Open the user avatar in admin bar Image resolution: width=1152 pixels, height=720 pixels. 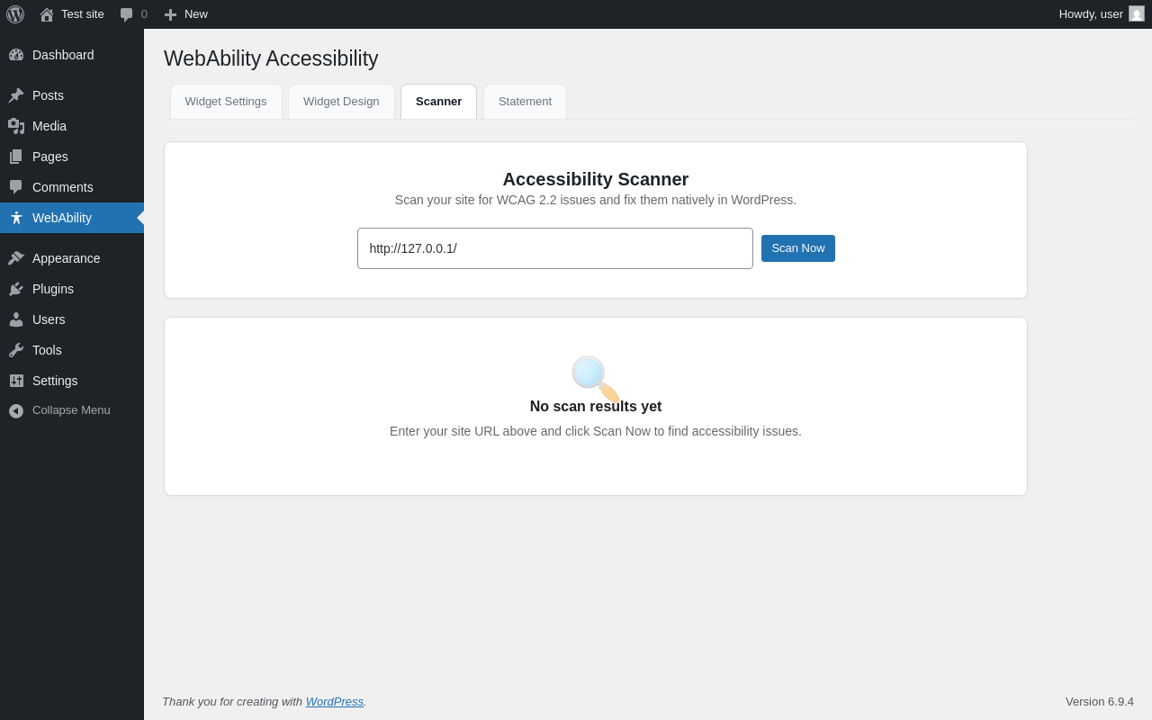pyautogui.click(x=1137, y=13)
